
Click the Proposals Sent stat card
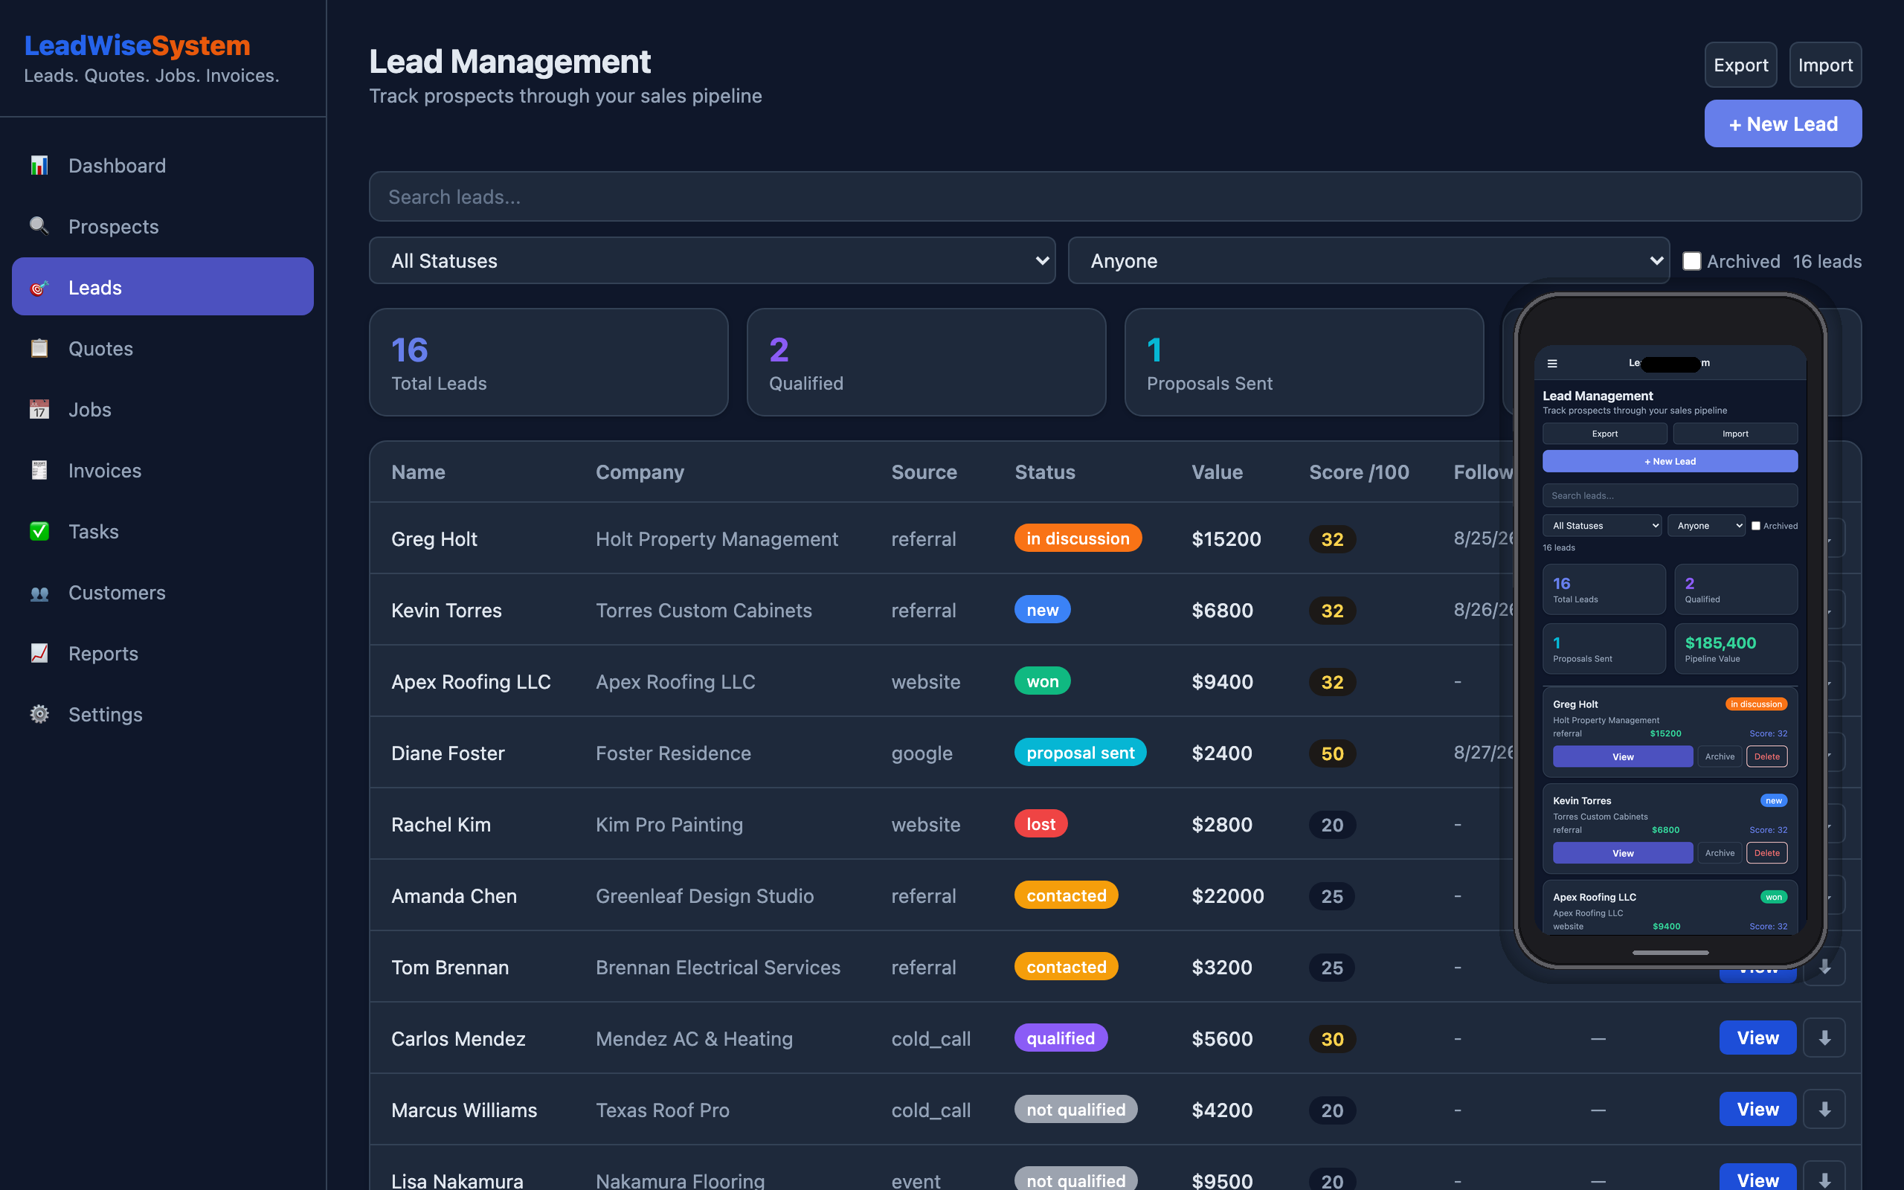1304,362
